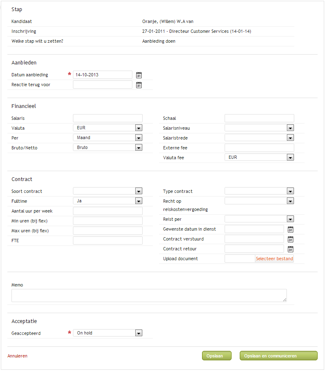Click the 'Acceptatie' section heading
325x371 pixels.
coord(24,321)
